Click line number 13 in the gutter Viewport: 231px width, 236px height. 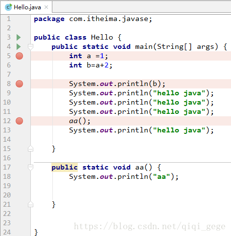point(7,130)
